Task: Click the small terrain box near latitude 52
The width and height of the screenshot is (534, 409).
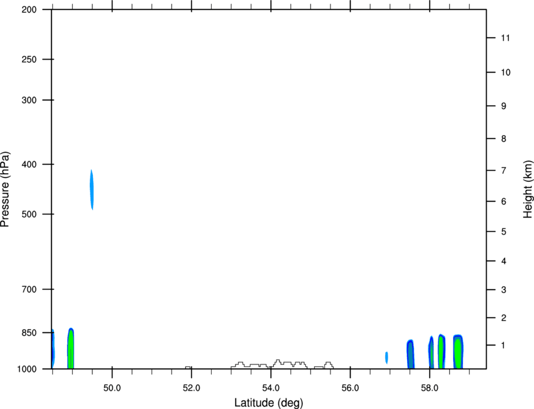Action: (x=188, y=367)
